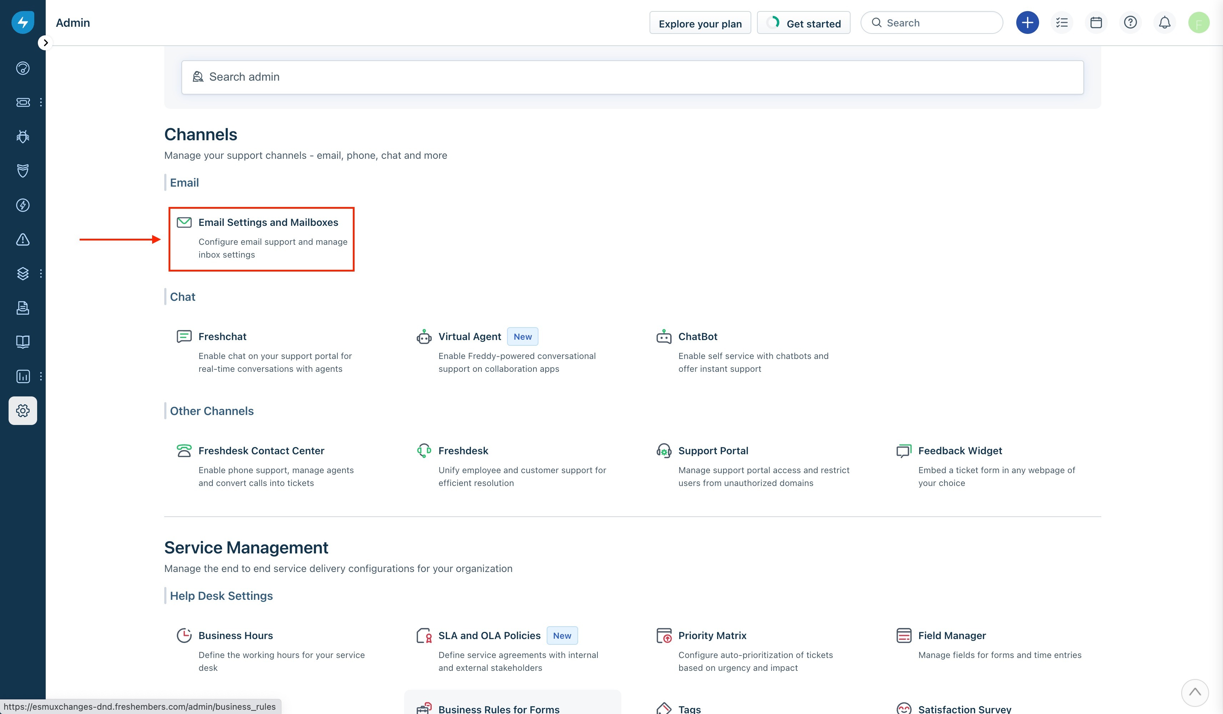Open Field Manager settings
Viewport: 1223px width, 714px height.
952,636
